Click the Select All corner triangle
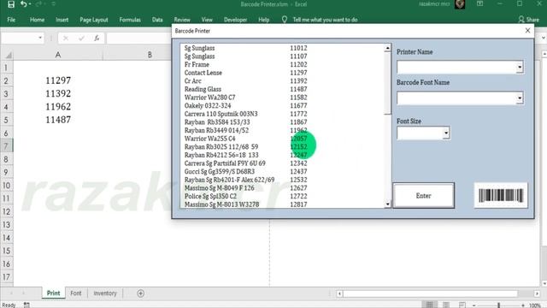547x308 pixels. 9,55
